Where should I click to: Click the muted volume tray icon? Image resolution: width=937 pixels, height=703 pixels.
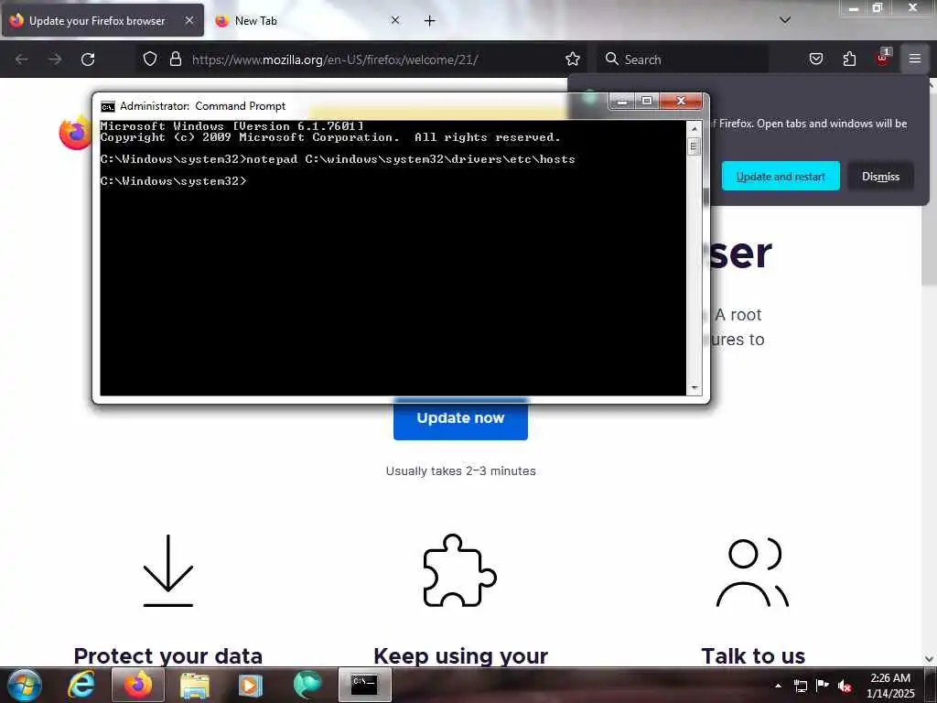coord(845,686)
